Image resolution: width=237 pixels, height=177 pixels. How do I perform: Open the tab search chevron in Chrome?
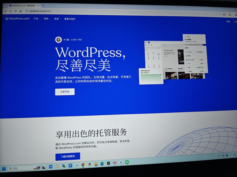pyautogui.click(x=5, y=6)
